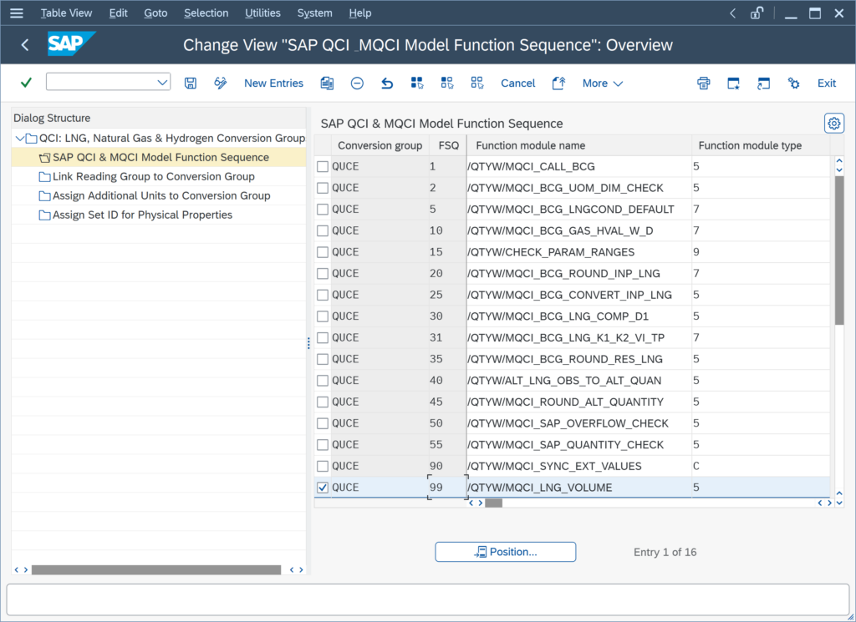Click the SAP logo

(x=71, y=43)
